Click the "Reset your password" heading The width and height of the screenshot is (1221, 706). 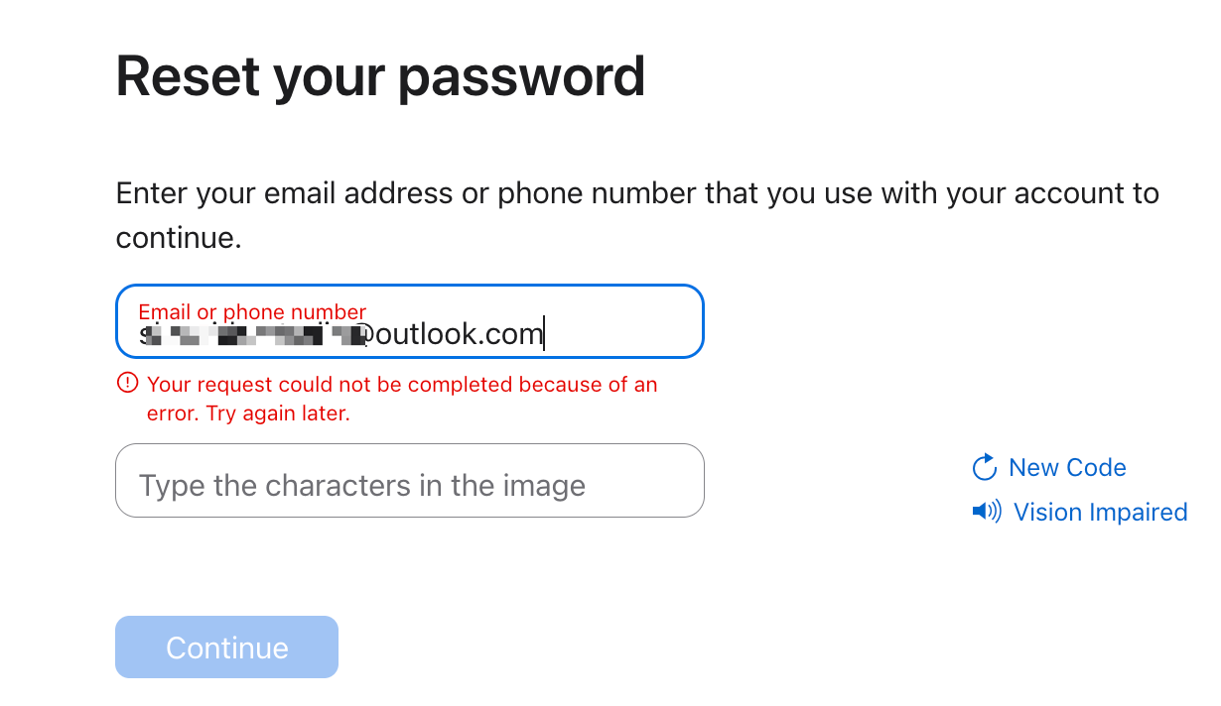click(380, 76)
